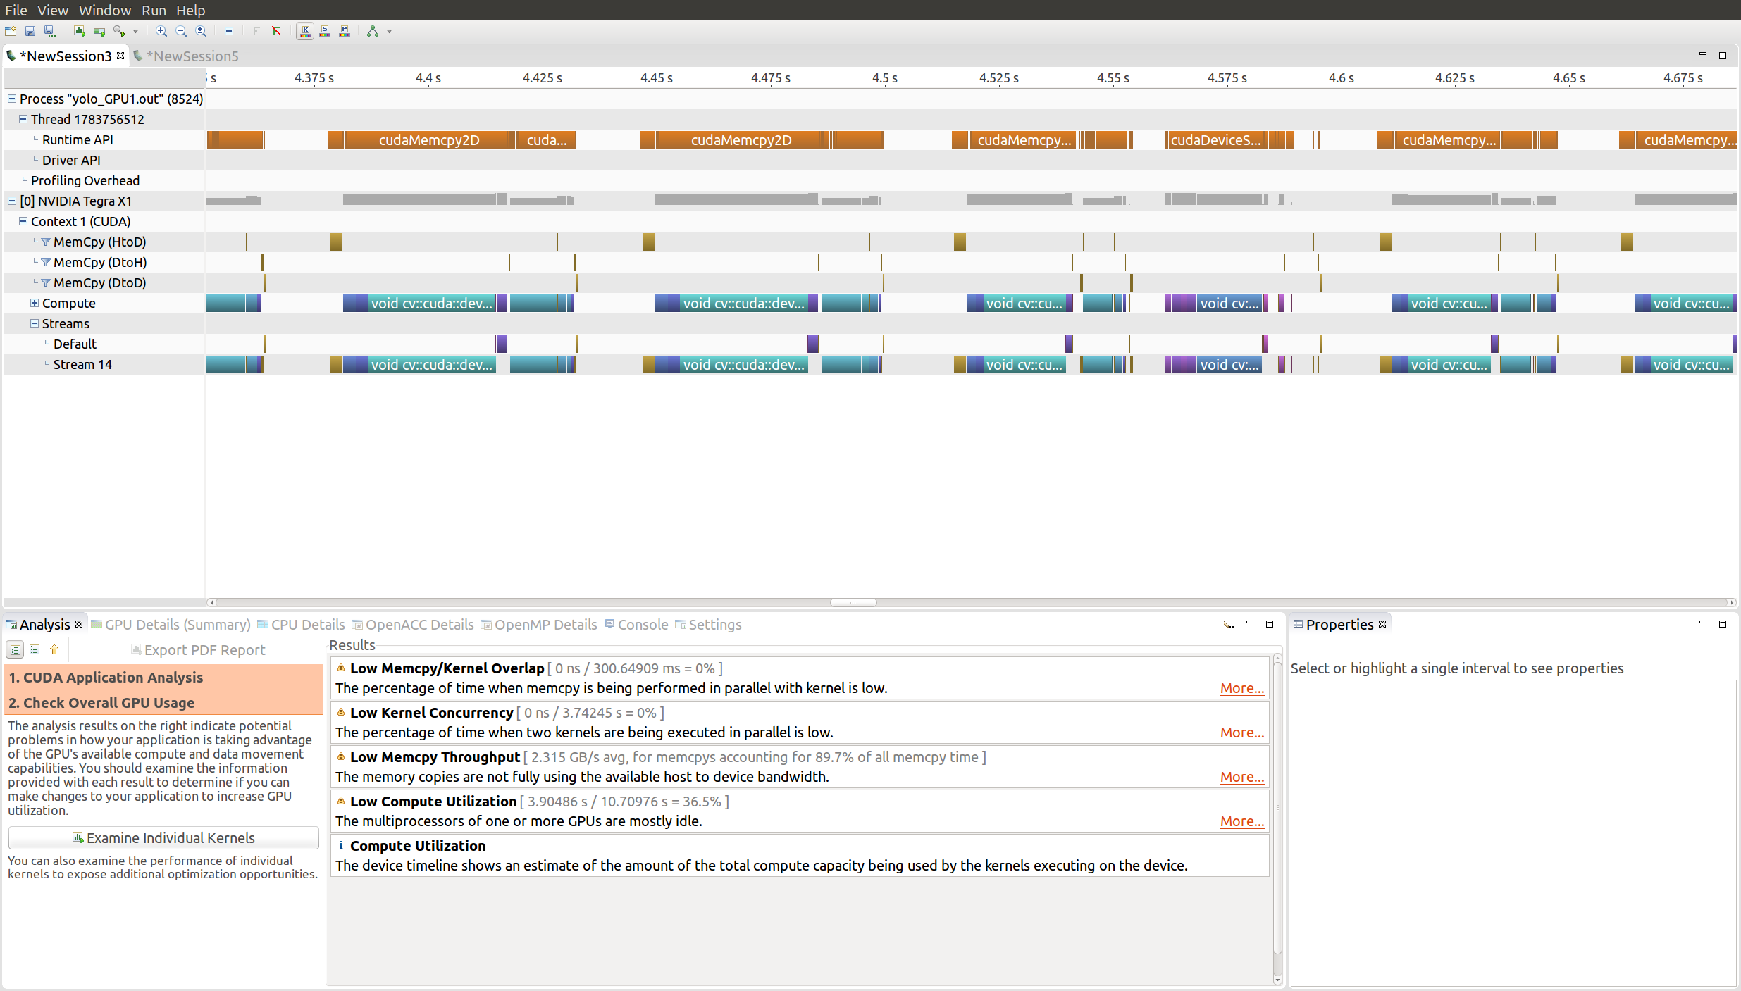
Task: Open the Help menu
Action: point(190,10)
